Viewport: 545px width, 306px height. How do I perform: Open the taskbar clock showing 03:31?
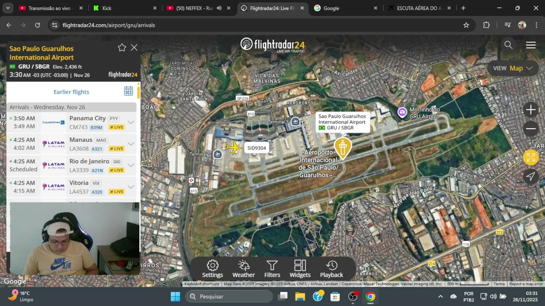coord(525,296)
